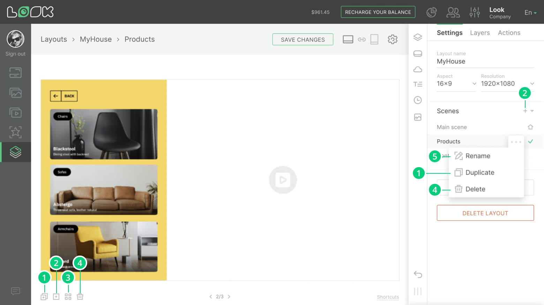Switch to the Layers tab
Image resolution: width=544 pixels, height=305 pixels.
[x=479, y=33]
